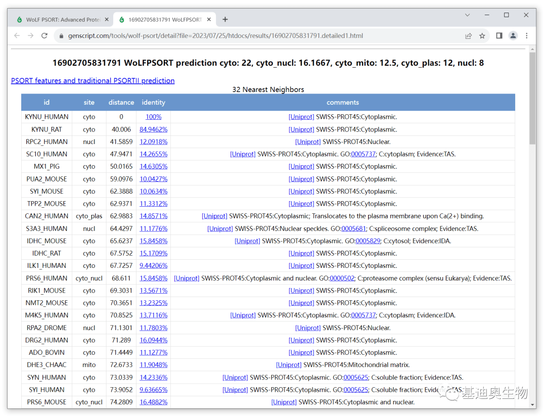This screenshot has width=546, height=417.
Task: Open a new tab with plus button
Action: (225, 20)
